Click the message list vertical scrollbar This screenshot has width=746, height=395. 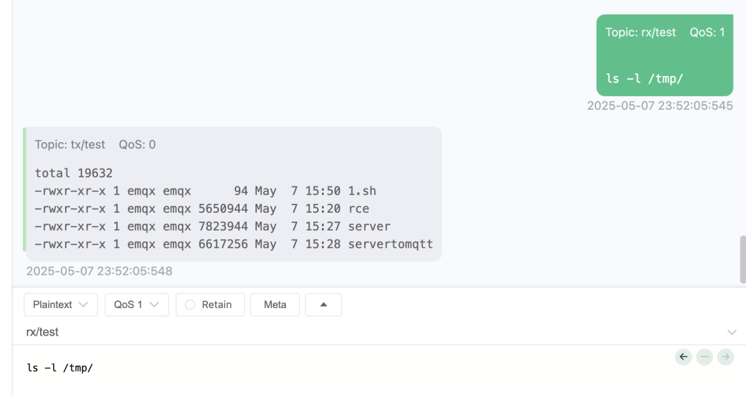tap(743, 260)
